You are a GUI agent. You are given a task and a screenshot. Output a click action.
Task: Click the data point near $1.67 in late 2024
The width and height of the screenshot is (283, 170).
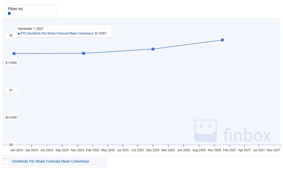[84, 53]
